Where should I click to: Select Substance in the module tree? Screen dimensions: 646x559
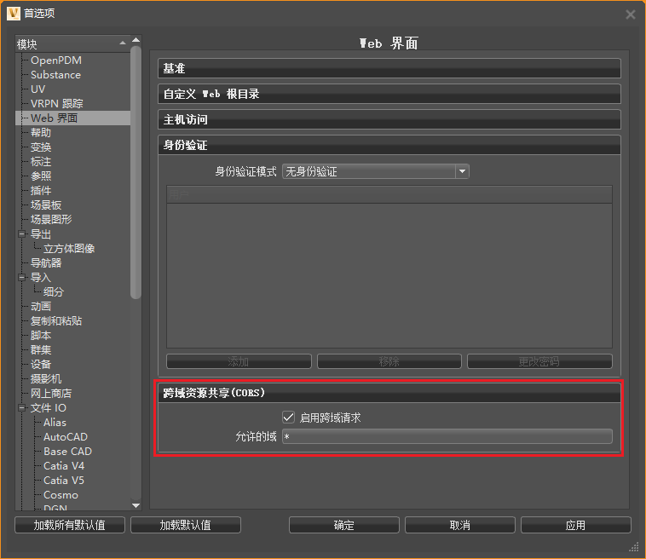pos(55,74)
